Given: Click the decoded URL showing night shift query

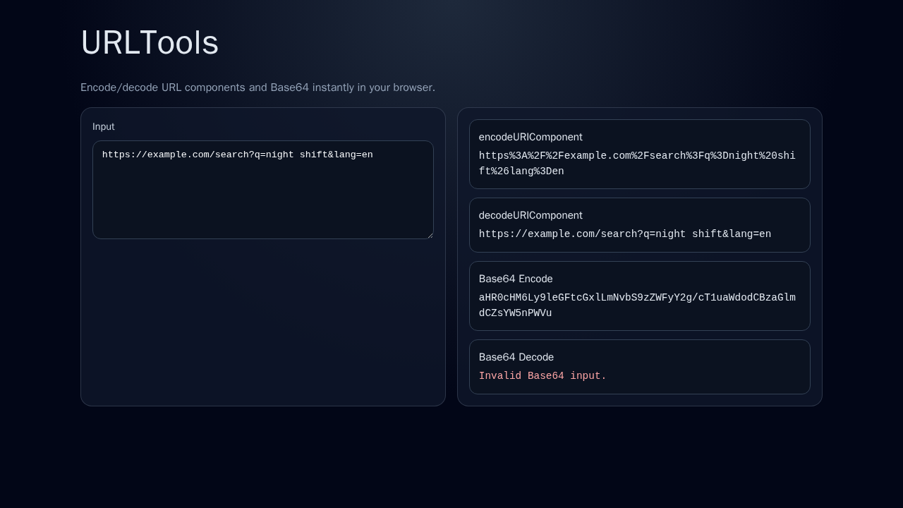Looking at the screenshot, I should point(624,234).
